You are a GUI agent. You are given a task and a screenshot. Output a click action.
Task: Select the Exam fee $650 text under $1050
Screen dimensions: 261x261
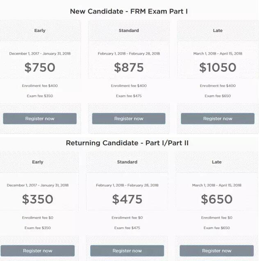pyautogui.click(x=218, y=96)
